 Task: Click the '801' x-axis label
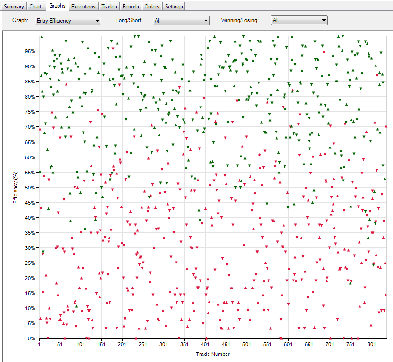(371, 344)
